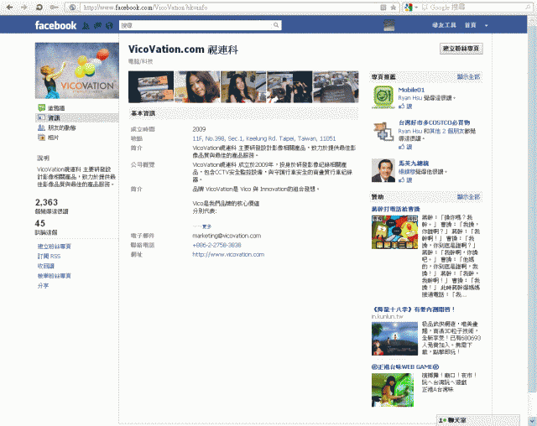Open the 馬英九總統 page link

point(414,164)
